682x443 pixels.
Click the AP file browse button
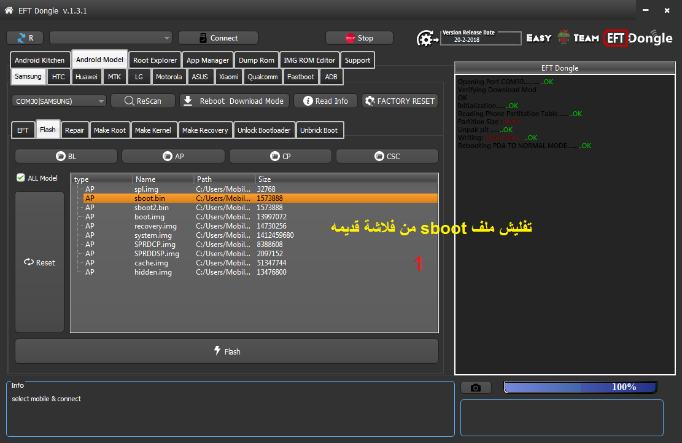click(x=173, y=156)
